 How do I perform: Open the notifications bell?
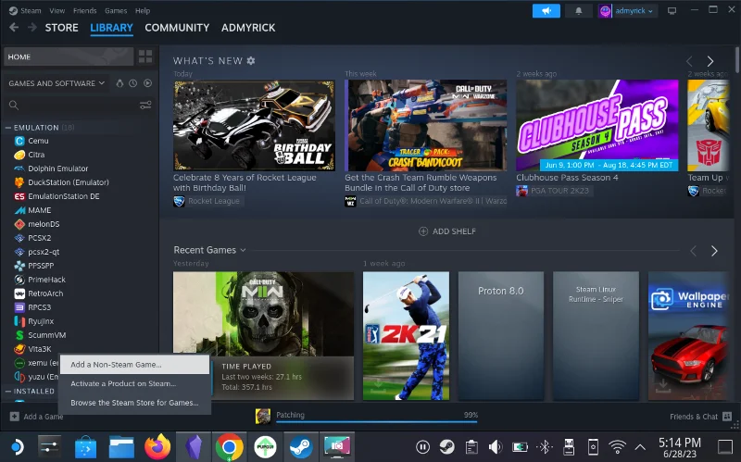click(578, 11)
